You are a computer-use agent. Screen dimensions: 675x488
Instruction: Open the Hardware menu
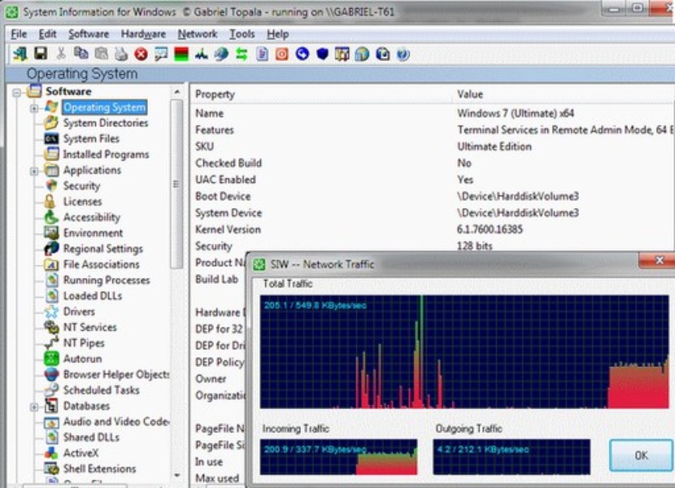tap(143, 34)
